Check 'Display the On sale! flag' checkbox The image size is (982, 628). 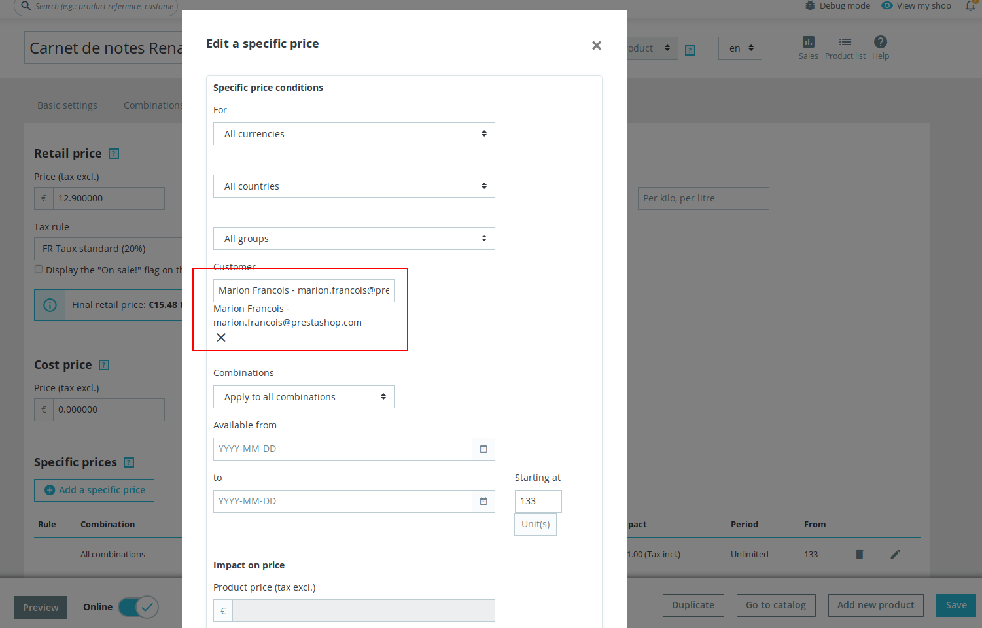38,268
